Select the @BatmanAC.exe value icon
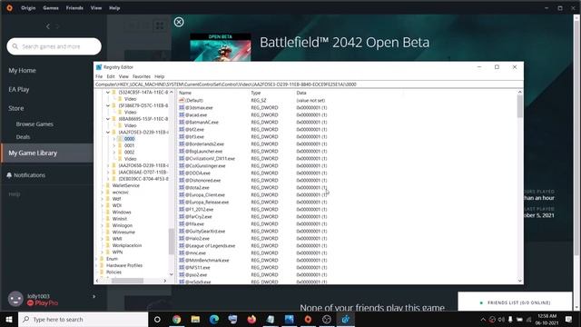 (x=182, y=122)
